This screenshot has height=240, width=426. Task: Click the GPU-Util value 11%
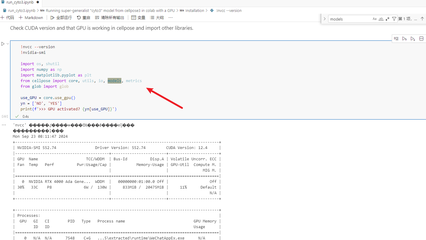(x=183, y=187)
